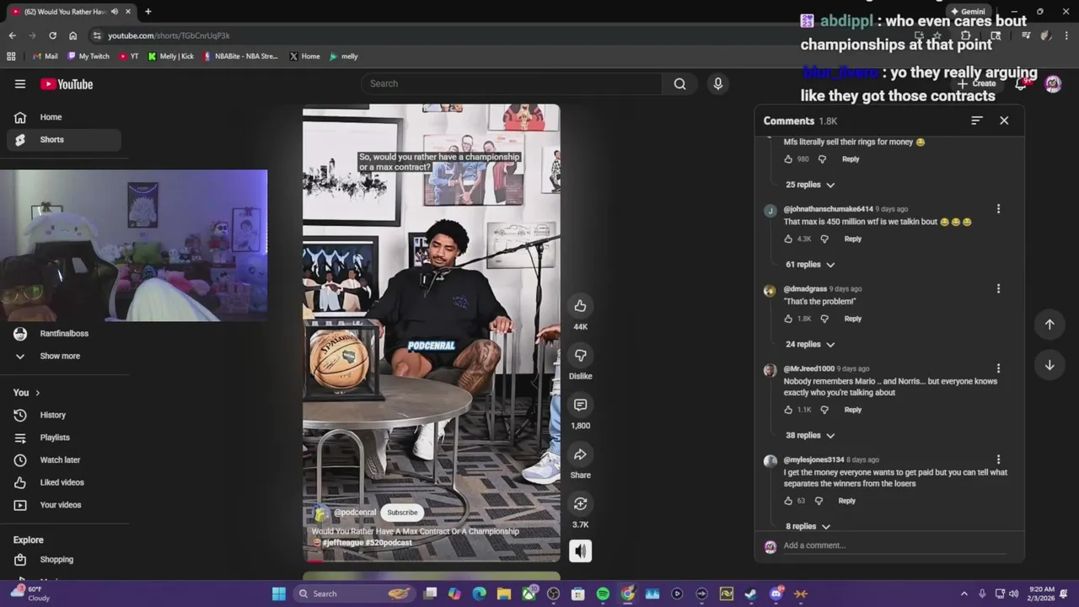Open Shopping under Explore
Image resolution: width=1079 pixels, height=607 pixels.
point(64,560)
